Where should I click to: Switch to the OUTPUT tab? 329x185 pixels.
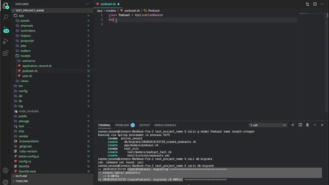pos(144,125)
